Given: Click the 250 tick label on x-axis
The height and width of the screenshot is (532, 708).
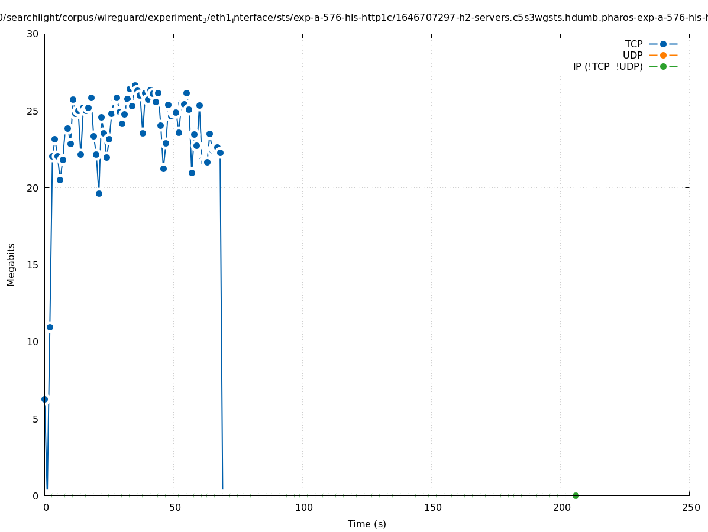Looking at the screenshot, I should click(x=690, y=508).
